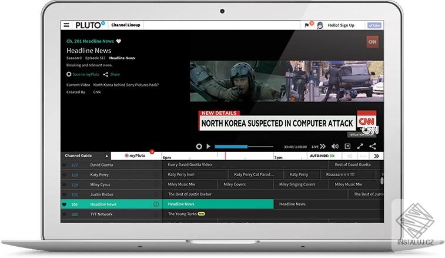Screen dimensions: 445x258
Task: Click the Pluto TV logo
Action: point(90,25)
